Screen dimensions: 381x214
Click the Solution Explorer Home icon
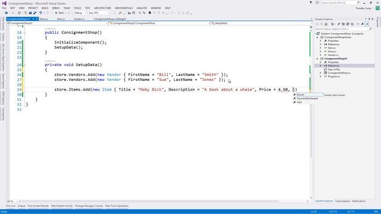[326, 24]
